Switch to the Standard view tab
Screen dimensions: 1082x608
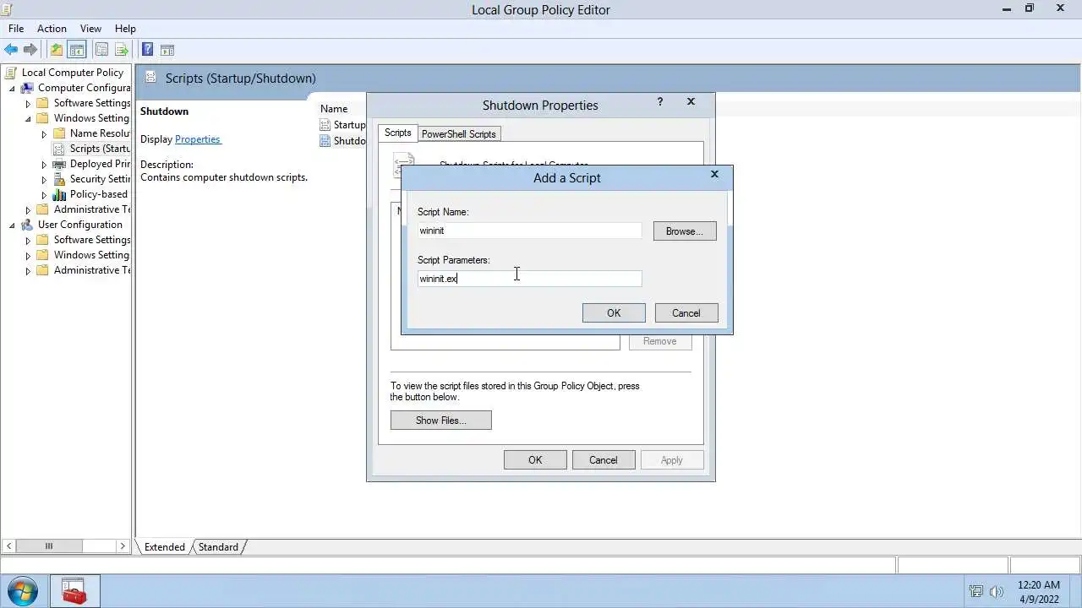tap(218, 547)
